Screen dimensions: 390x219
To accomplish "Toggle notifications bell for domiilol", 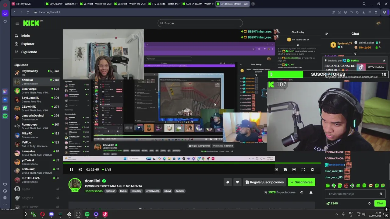I will click(x=228, y=182).
